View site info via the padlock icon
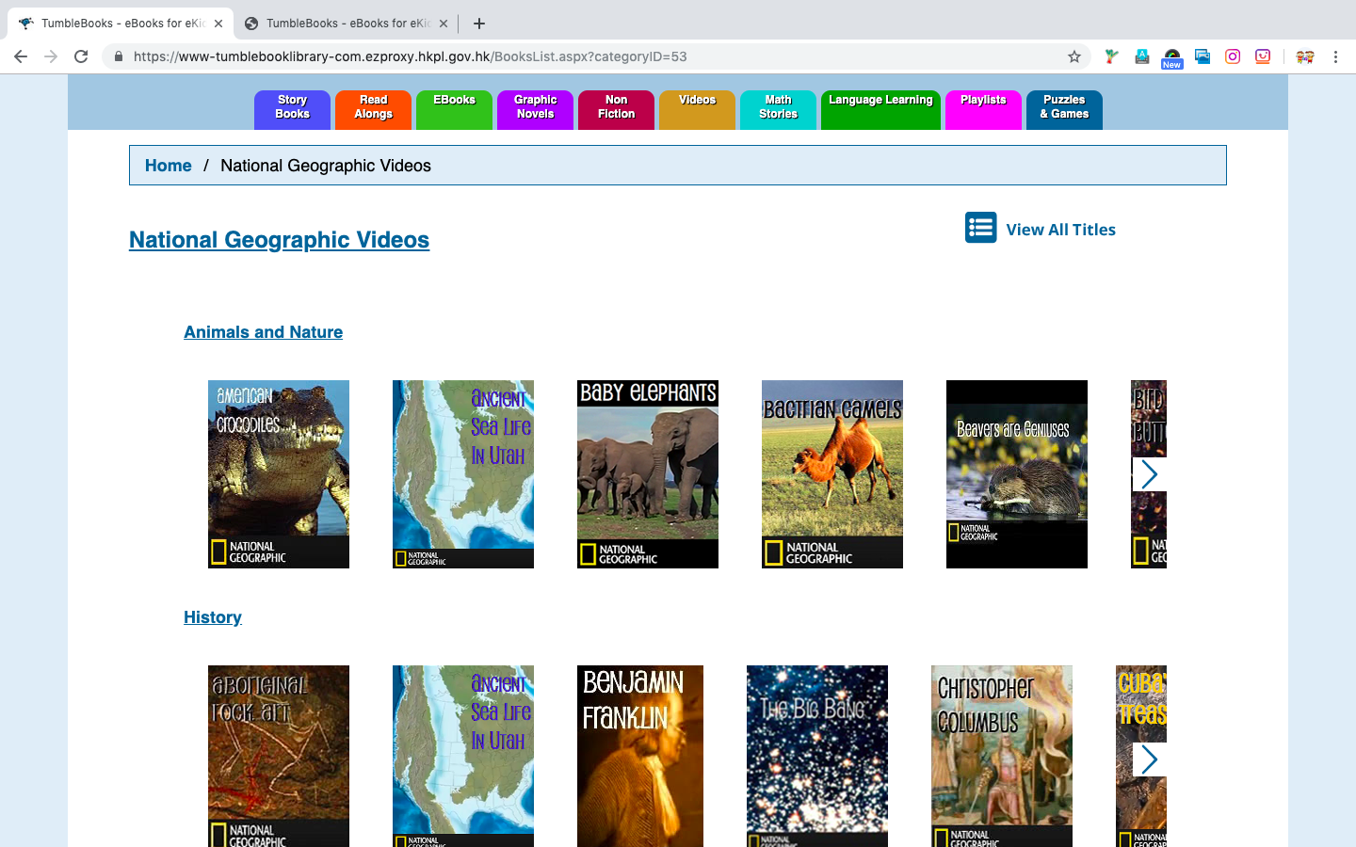Screen dimensions: 1356x847 pyautogui.click(x=119, y=56)
